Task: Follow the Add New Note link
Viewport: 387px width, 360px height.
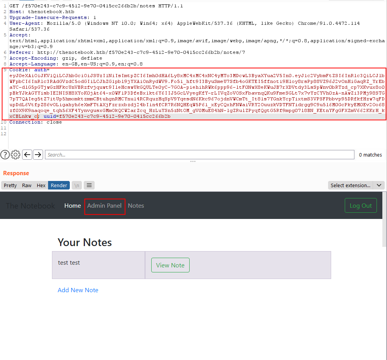Action: click(x=78, y=290)
